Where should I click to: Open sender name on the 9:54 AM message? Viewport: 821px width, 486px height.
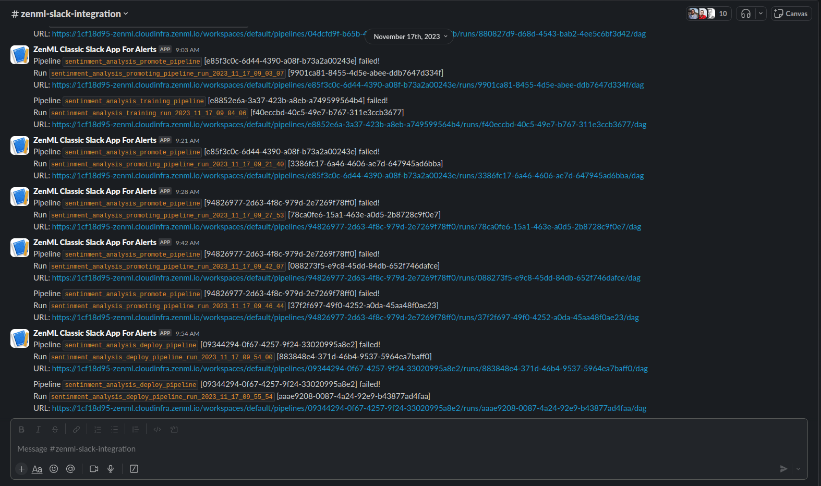(x=95, y=333)
